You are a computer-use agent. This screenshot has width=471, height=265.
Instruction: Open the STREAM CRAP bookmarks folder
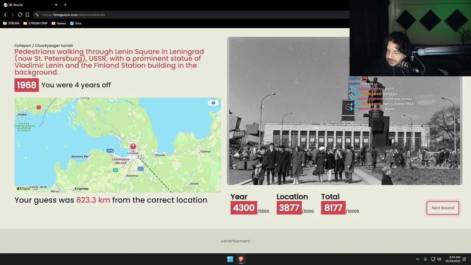pos(35,23)
